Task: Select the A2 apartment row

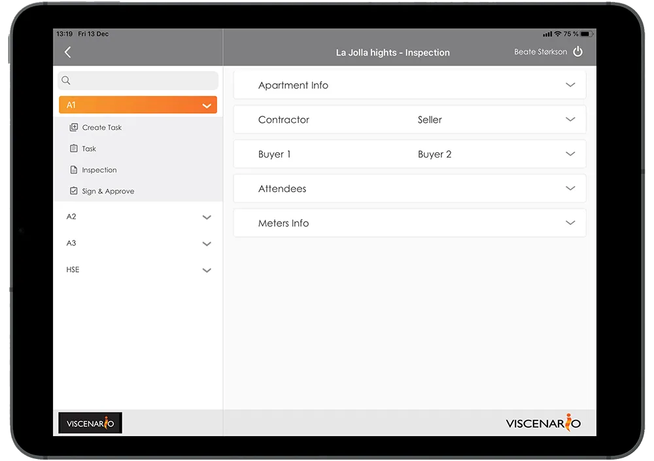Action: point(138,216)
